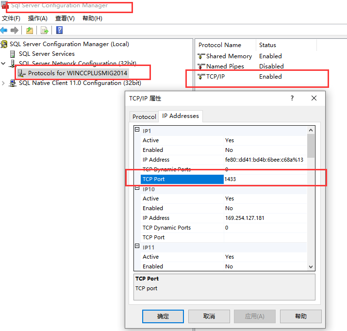Click the Shared Memory protocol icon
This screenshot has height=331, width=347.
(x=201, y=56)
